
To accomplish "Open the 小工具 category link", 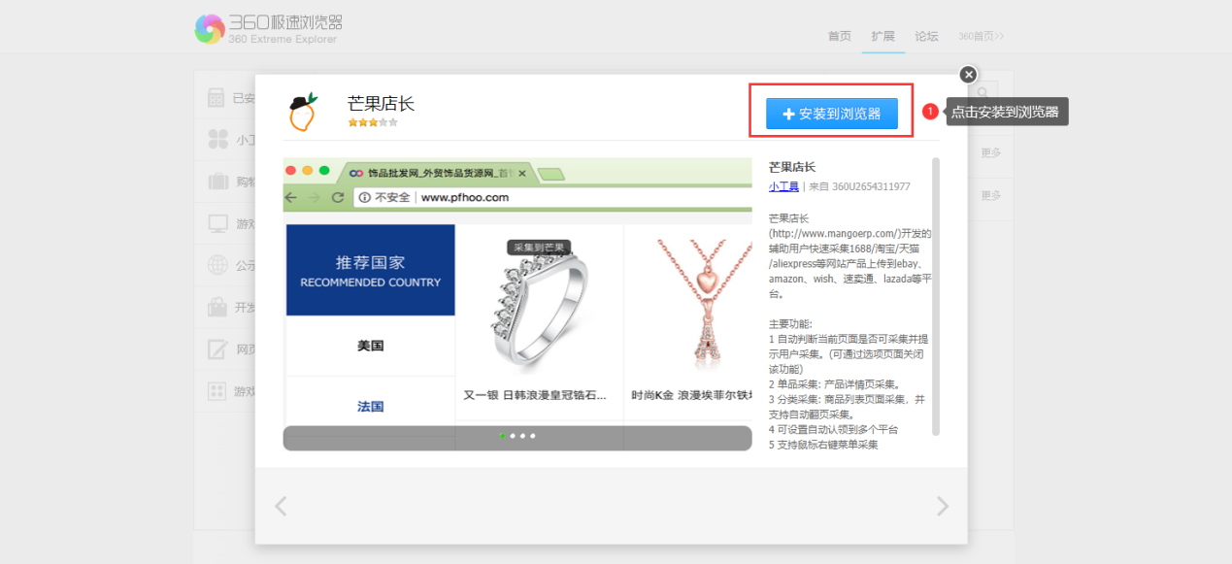I will 783,186.
